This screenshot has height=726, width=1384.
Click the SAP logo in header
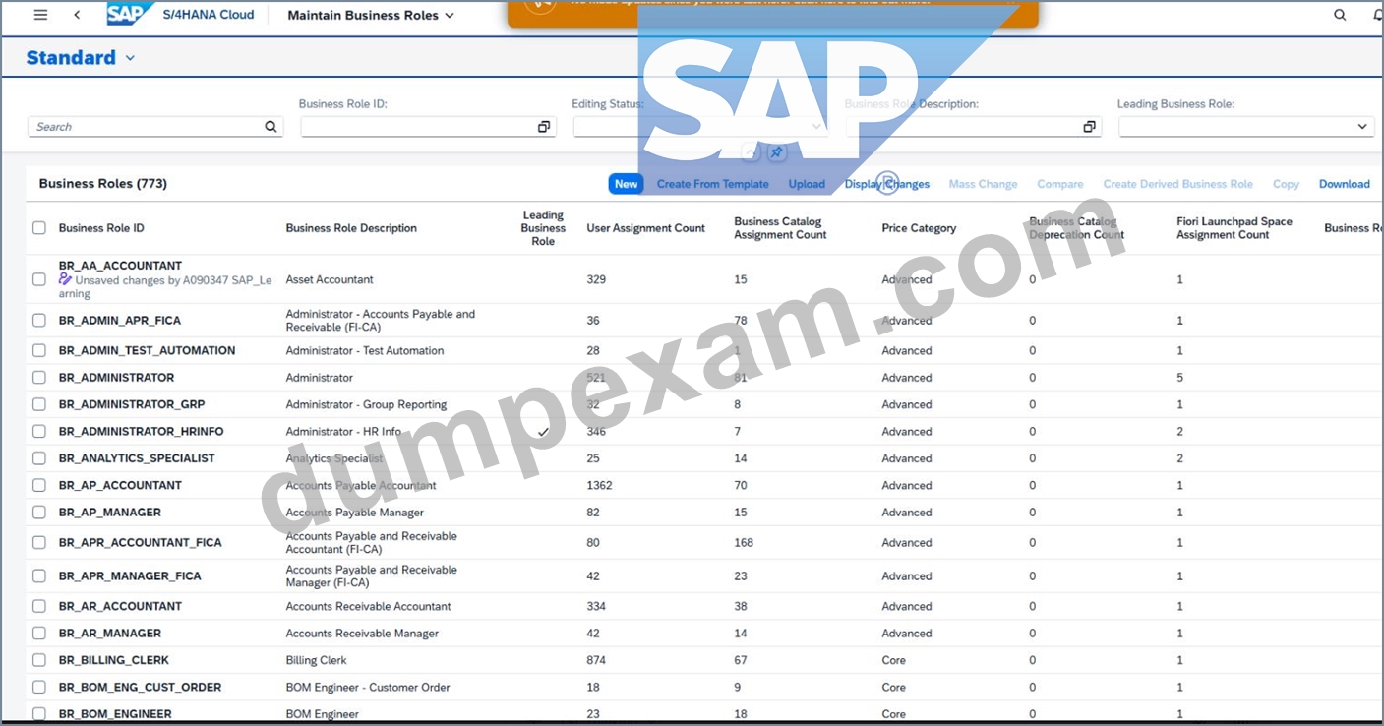pos(130,14)
